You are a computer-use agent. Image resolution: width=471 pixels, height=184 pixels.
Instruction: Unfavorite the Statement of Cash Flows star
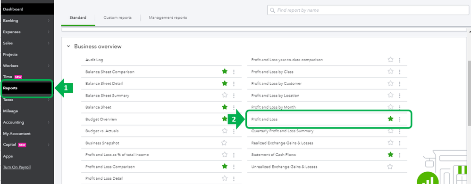[390, 154]
